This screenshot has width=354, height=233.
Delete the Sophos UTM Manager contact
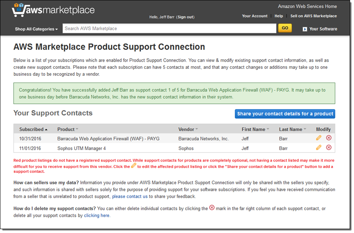[x=329, y=147]
